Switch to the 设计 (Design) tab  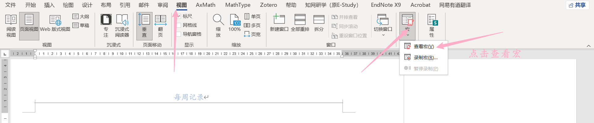(x=87, y=5)
